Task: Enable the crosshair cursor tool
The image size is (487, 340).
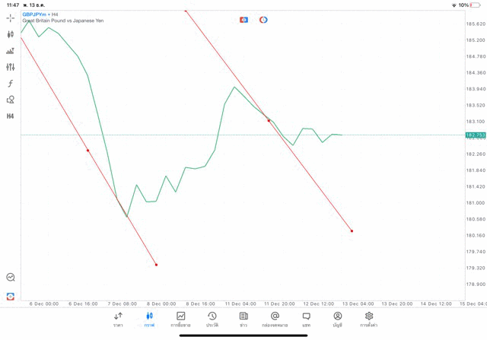Action: coord(11,17)
